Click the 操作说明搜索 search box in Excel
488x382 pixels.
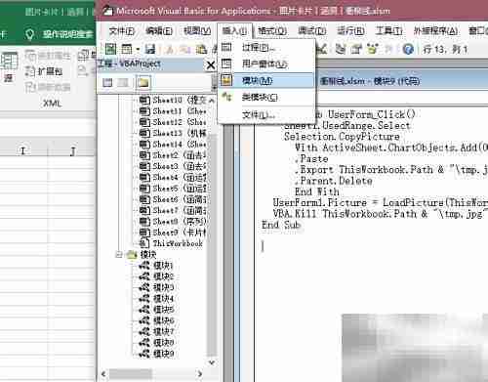click(x=68, y=34)
